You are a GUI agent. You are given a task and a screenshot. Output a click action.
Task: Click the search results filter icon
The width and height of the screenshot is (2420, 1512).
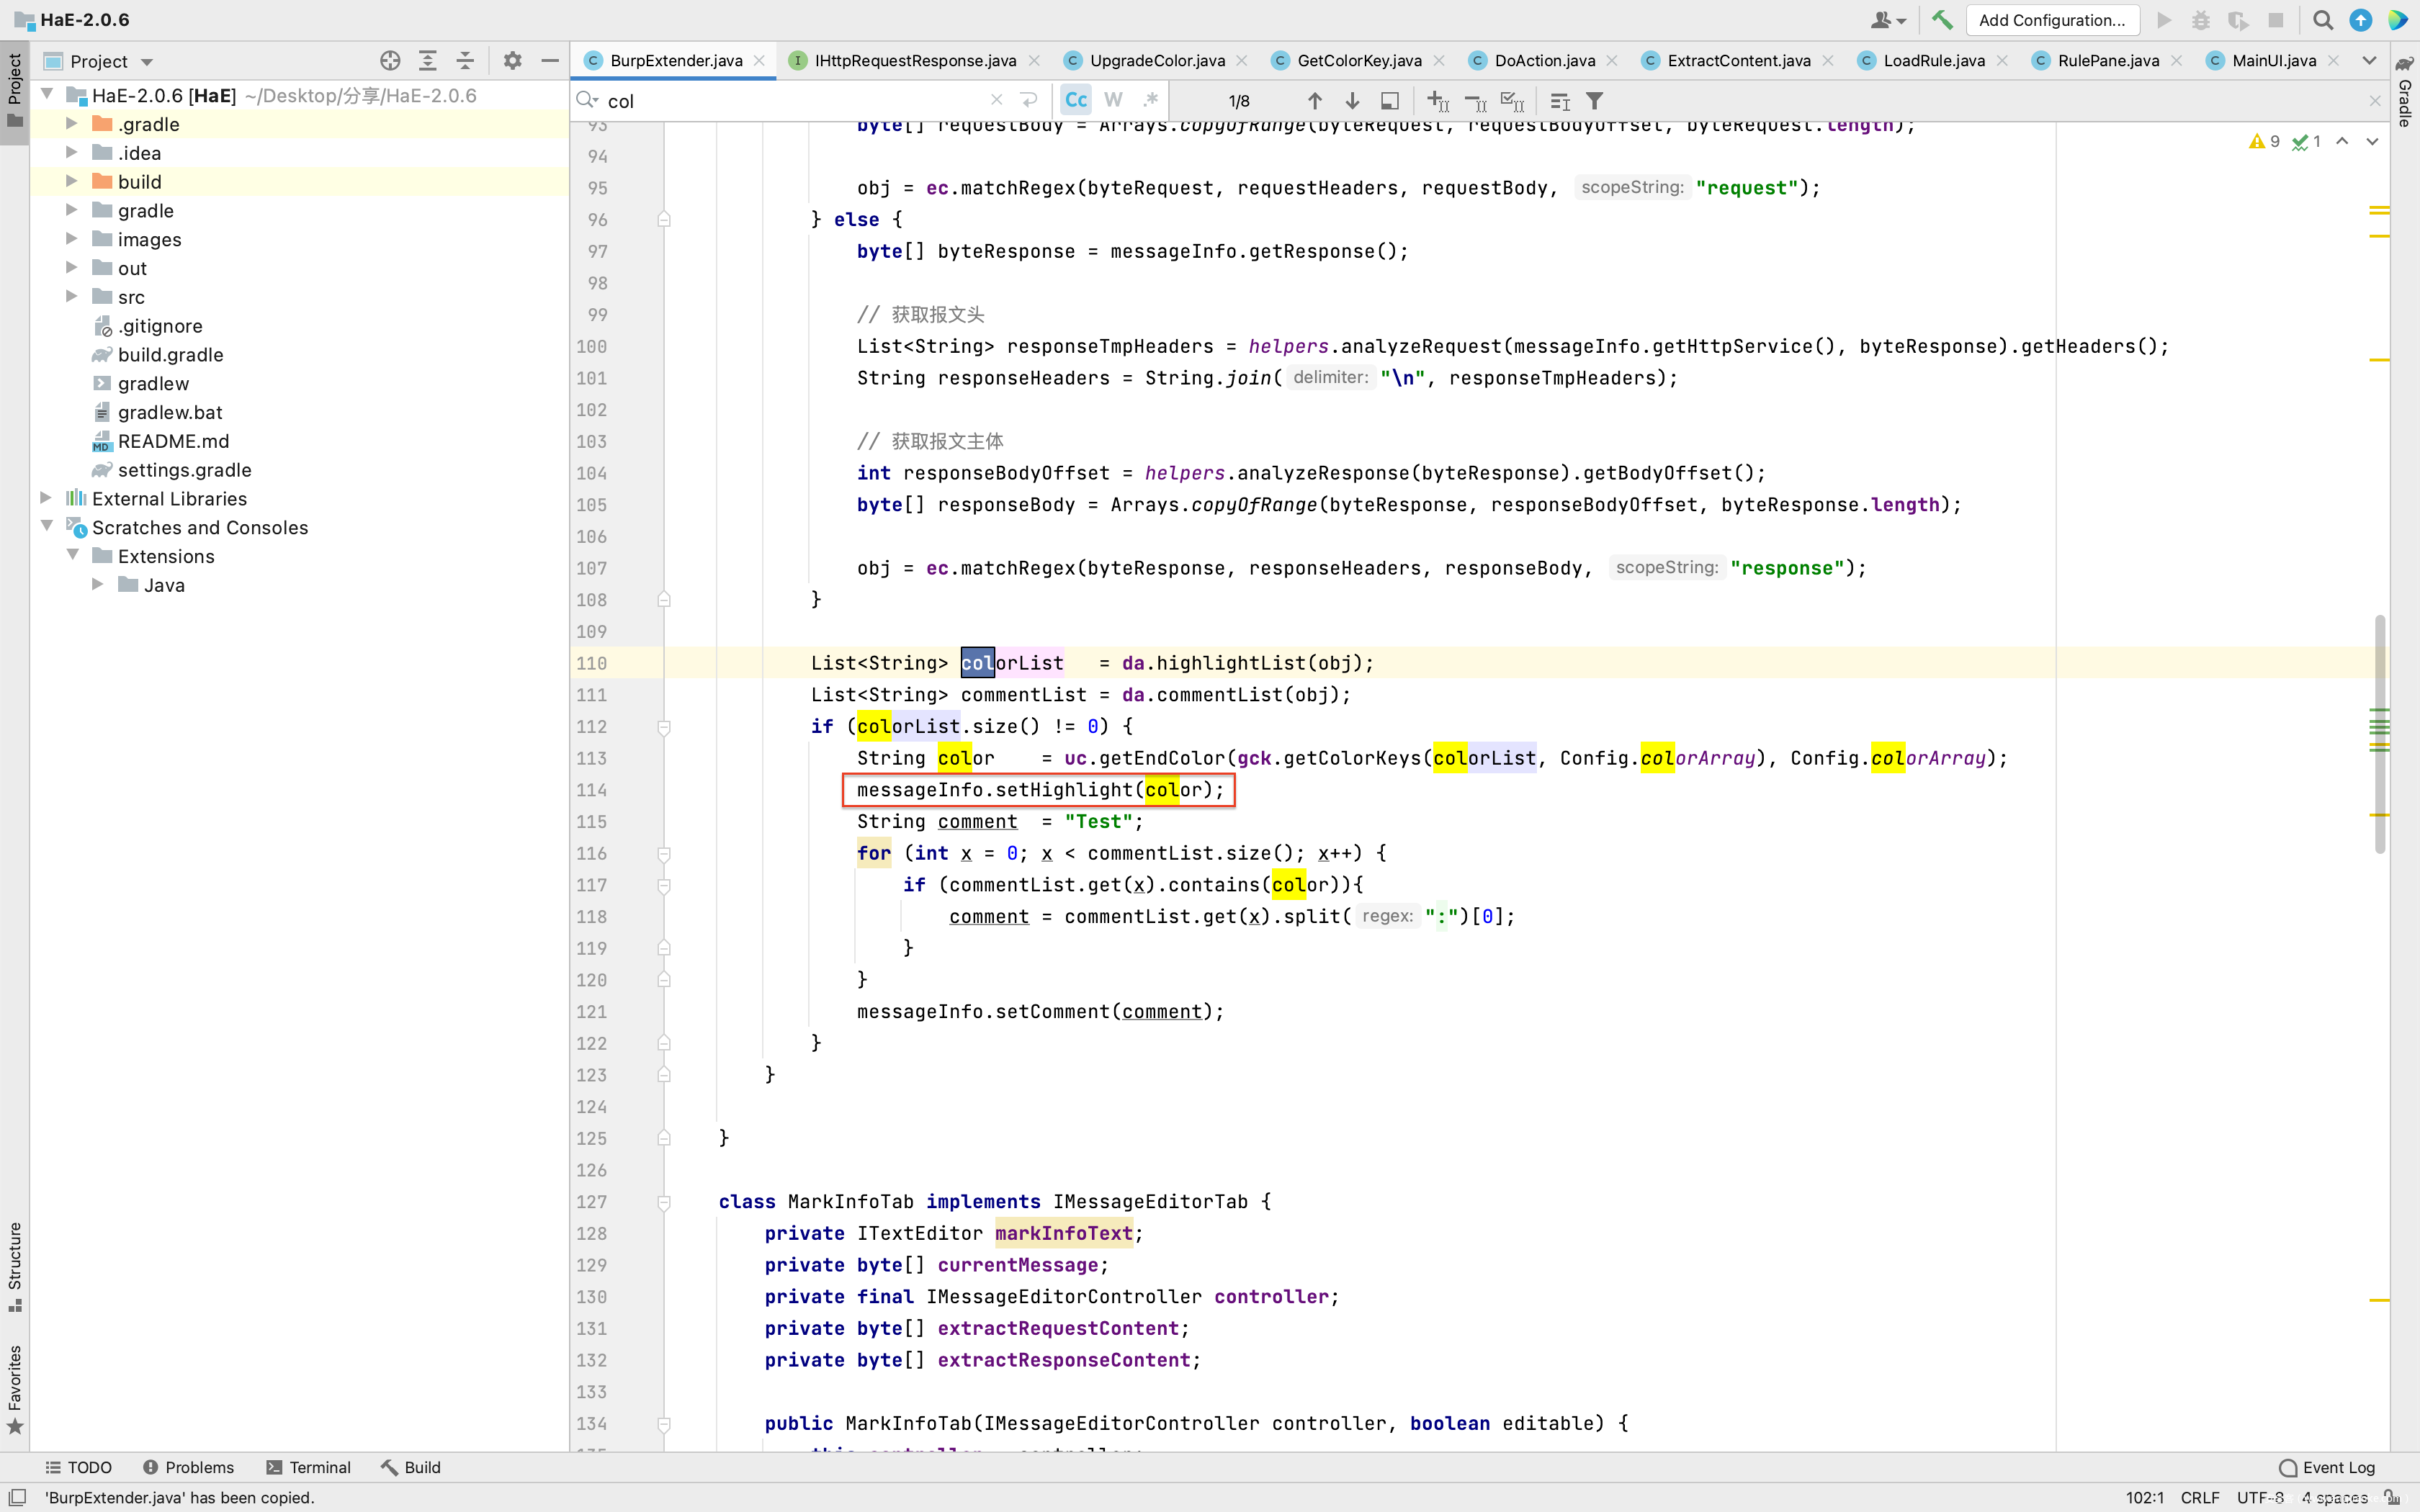[1595, 101]
